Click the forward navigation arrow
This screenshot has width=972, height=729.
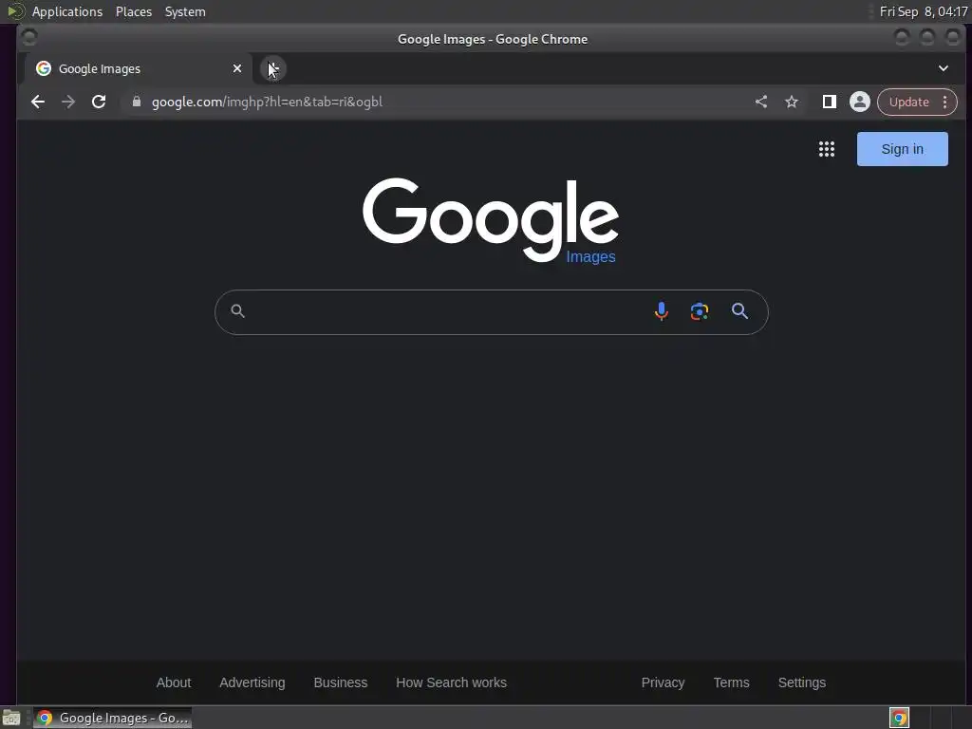pyautogui.click(x=68, y=102)
